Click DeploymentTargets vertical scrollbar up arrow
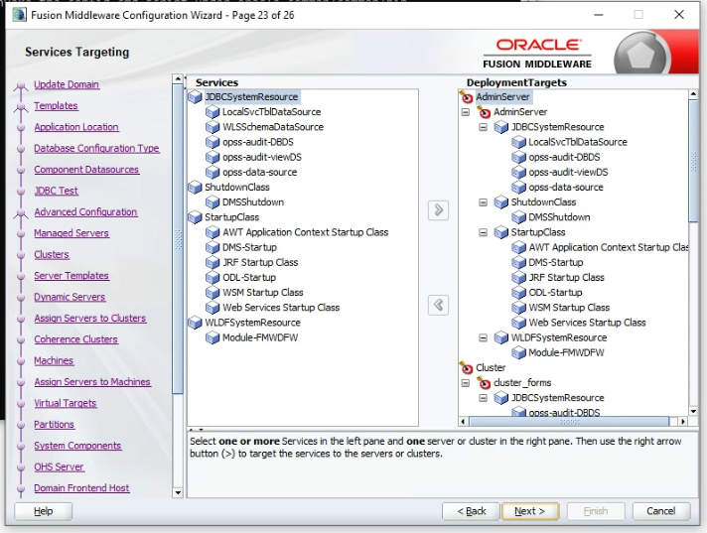Image resolution: width=707 pixels, height=533 pixels. (x=693, y=93)
